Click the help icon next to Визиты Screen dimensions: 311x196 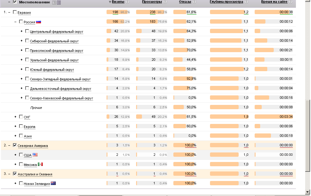pyautogui.click(x=128, y=2)
